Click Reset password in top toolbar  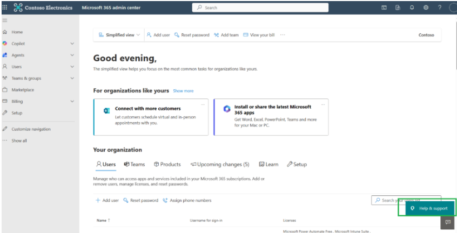pos(192,35)
